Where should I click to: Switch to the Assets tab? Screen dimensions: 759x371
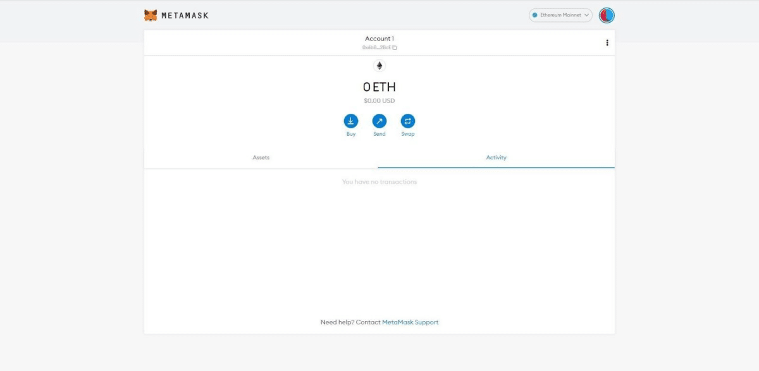[x=261, y=157]
